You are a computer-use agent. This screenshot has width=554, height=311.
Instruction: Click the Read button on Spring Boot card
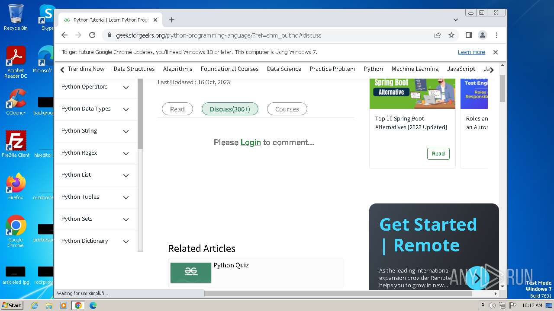click(x=438, y=154)
